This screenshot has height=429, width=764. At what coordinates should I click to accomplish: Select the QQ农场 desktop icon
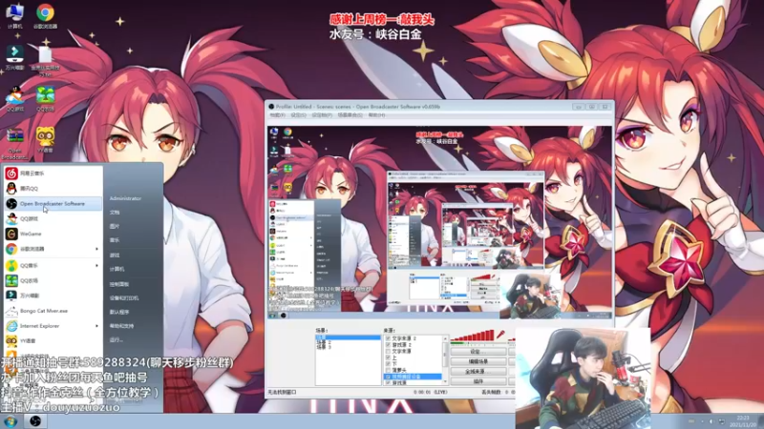45,99
